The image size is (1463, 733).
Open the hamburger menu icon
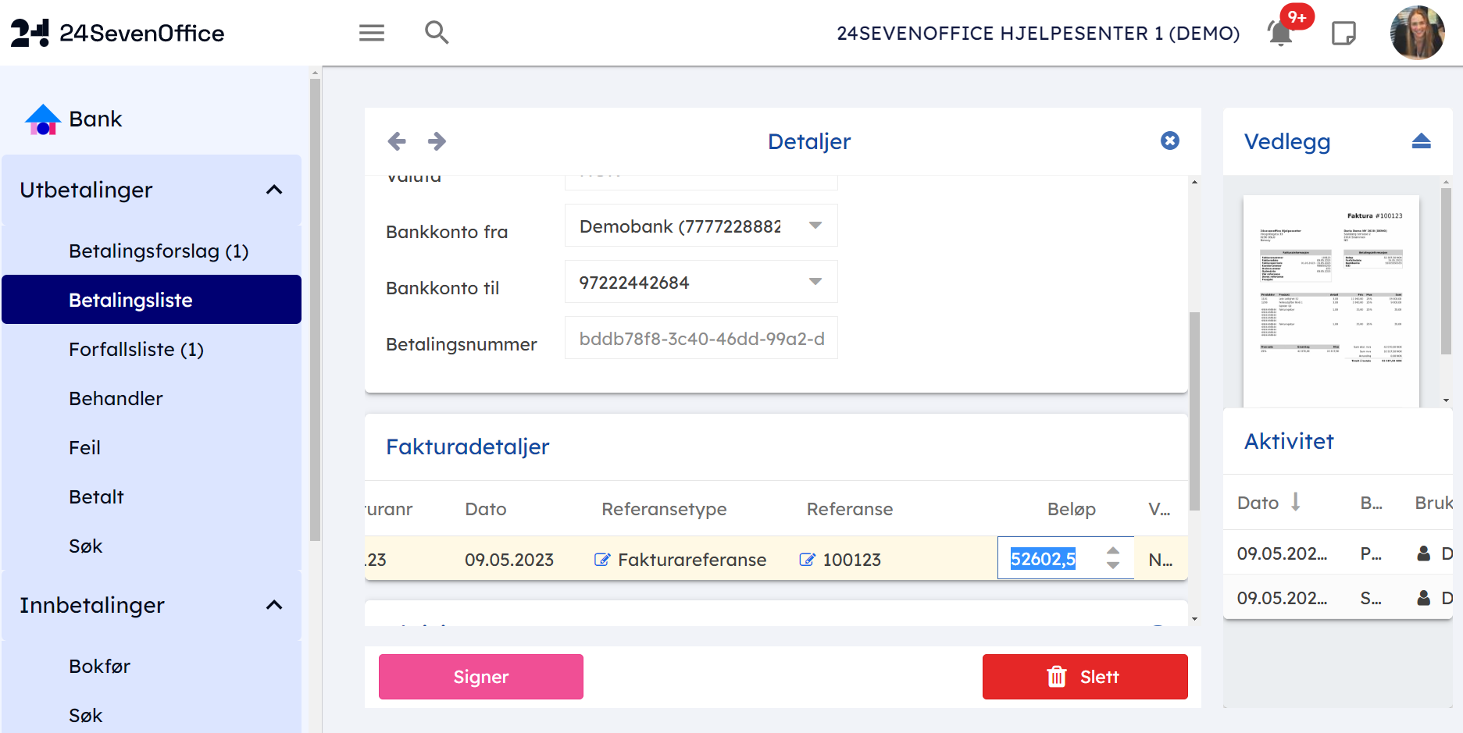pos(371,33)
